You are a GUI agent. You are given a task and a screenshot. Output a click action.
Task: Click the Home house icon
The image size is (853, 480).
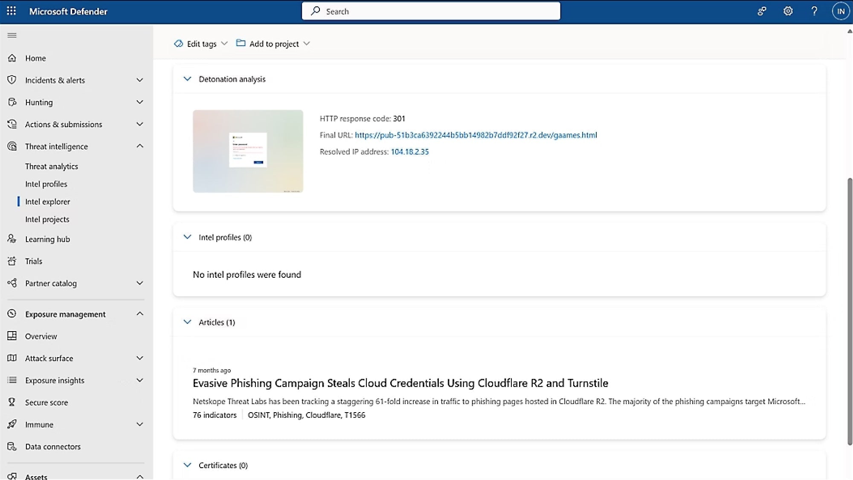coord(12,58)
